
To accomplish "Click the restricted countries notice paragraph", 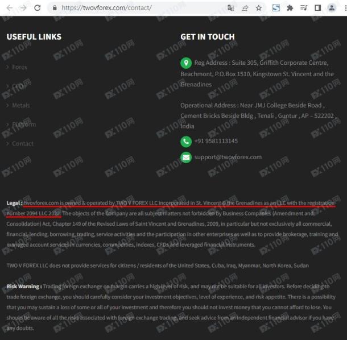I will (x=158, y=266).
